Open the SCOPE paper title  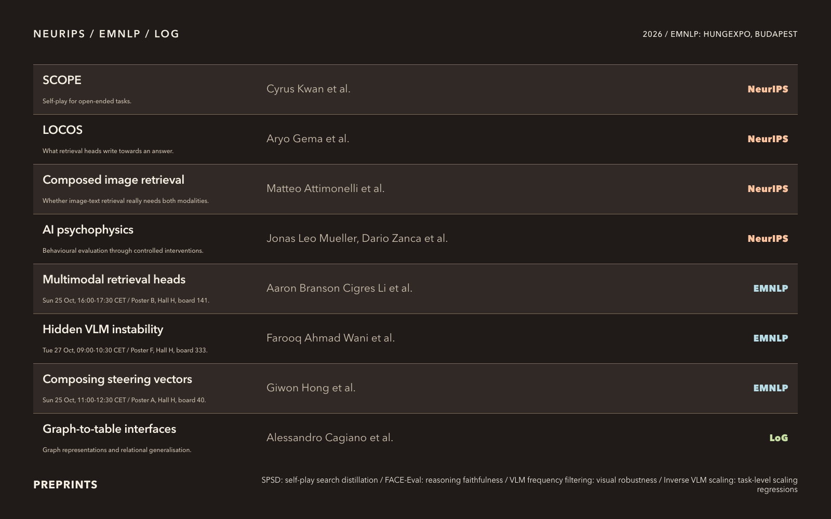[62, 80]
